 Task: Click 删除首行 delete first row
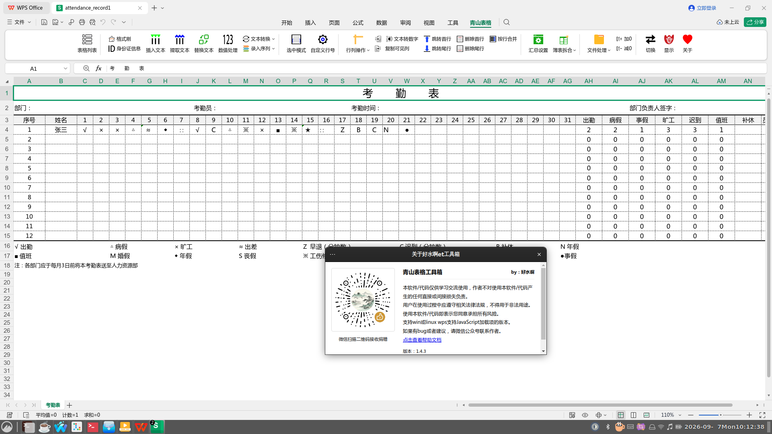[x=470, y=39]
